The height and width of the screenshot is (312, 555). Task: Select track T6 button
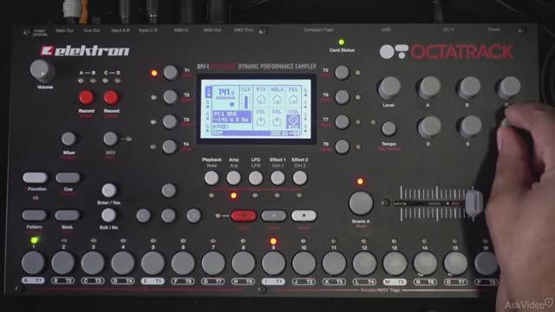pos(342,97)
